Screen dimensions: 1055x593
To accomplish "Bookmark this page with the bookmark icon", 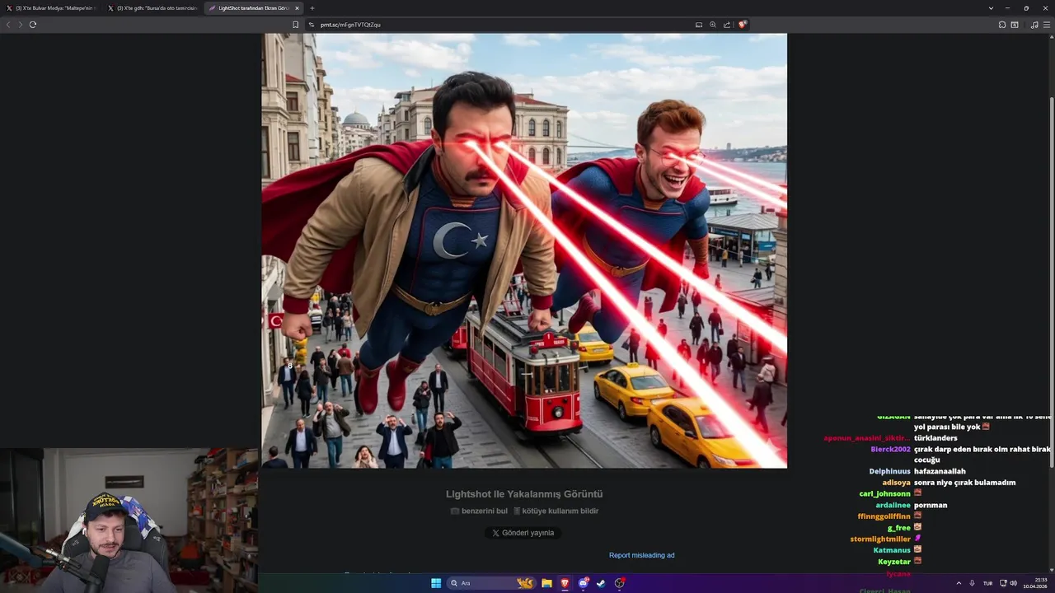I will 296,25.
